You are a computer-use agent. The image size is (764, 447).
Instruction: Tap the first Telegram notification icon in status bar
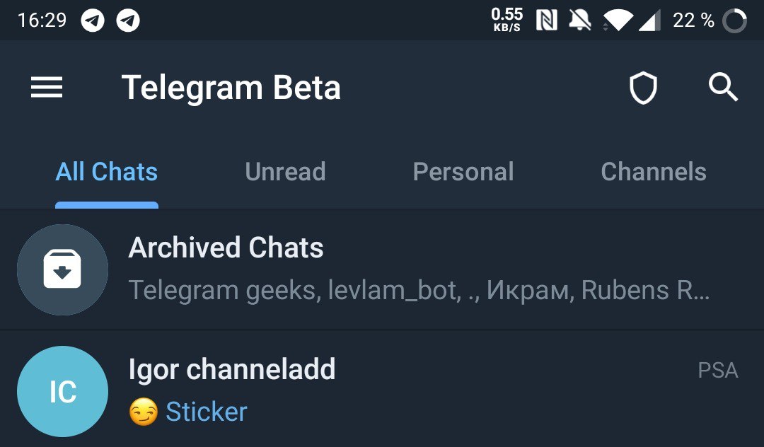tap(93, 21)
